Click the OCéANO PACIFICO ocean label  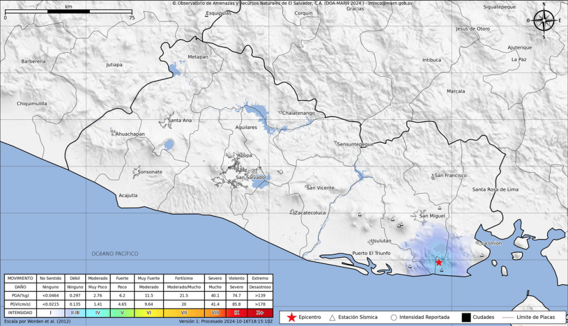(x=115, y=253)
